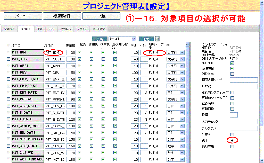
Task: Toggle the NOTNULL checkbox
Action: (x=232, y=63)
